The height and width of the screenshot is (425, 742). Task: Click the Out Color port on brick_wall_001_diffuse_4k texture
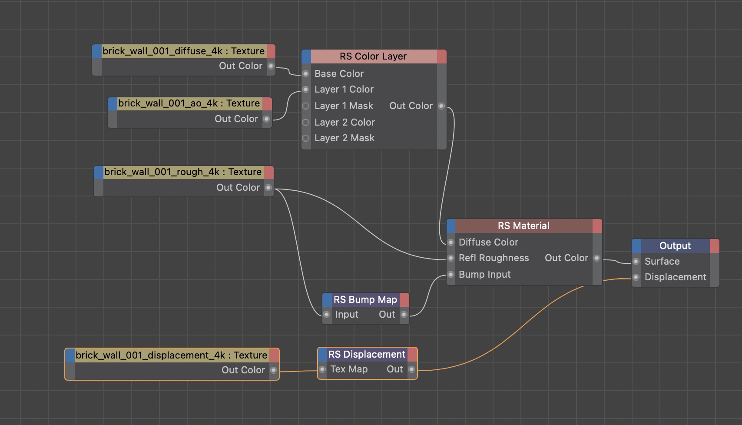[x=272, y=66]
